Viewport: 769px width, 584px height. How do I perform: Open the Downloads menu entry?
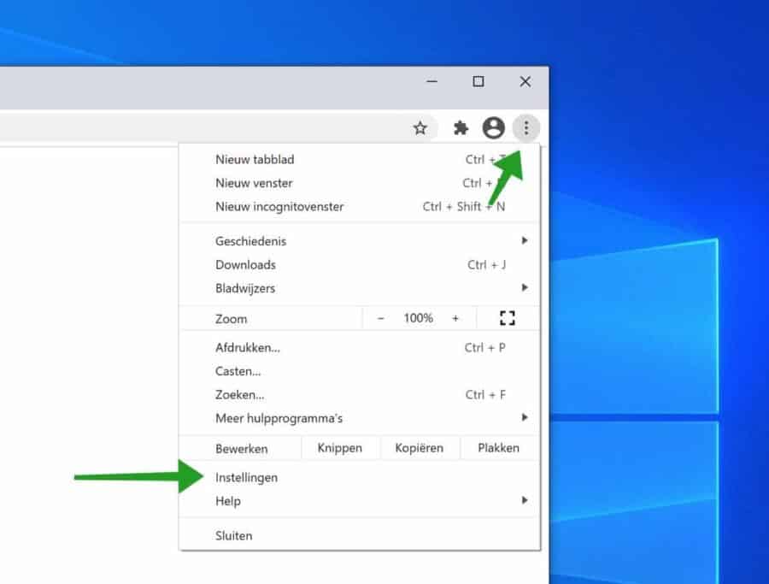[245, 264]
